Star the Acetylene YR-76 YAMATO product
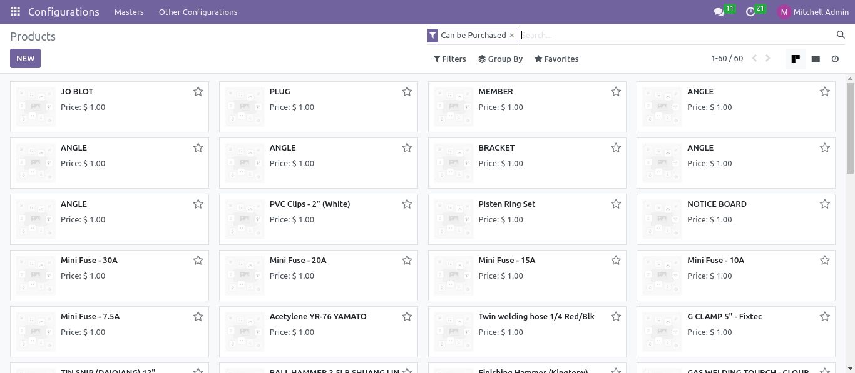This screenshot has height=373, width=855. click(x=407, y=317)
